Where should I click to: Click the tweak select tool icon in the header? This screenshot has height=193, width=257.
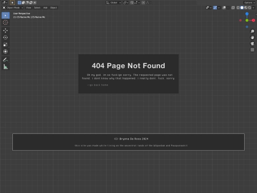pos(12,3)
